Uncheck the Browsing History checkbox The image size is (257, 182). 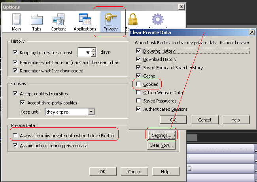tap(138, 51)
